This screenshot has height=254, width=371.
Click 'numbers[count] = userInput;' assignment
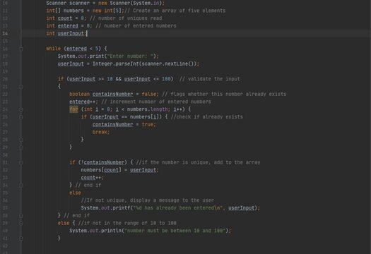pyautogui.click(x=119, y=170)
